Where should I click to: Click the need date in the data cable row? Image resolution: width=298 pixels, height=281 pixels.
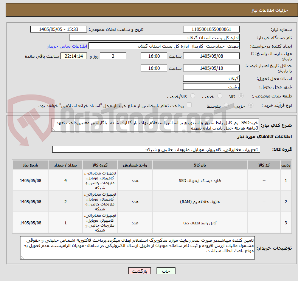pos(31,223)
